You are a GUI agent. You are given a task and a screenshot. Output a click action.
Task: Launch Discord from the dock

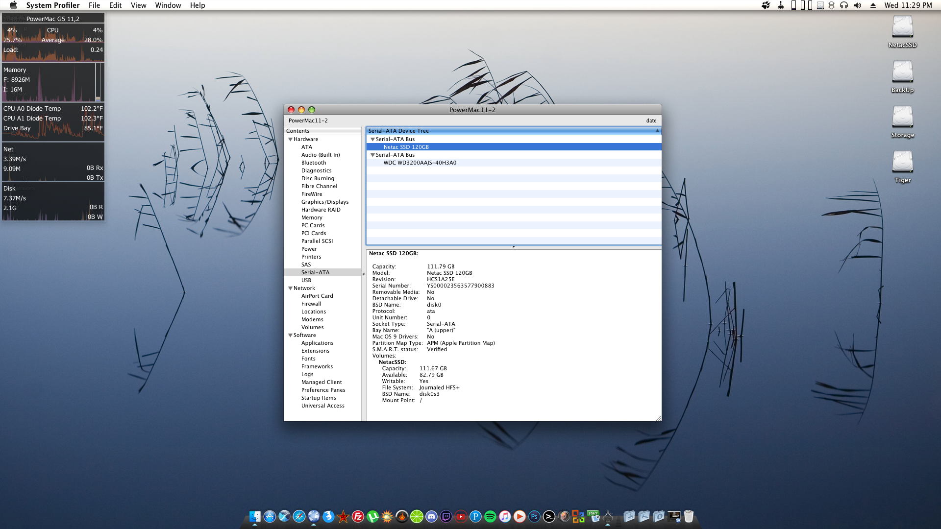(431, 516)
